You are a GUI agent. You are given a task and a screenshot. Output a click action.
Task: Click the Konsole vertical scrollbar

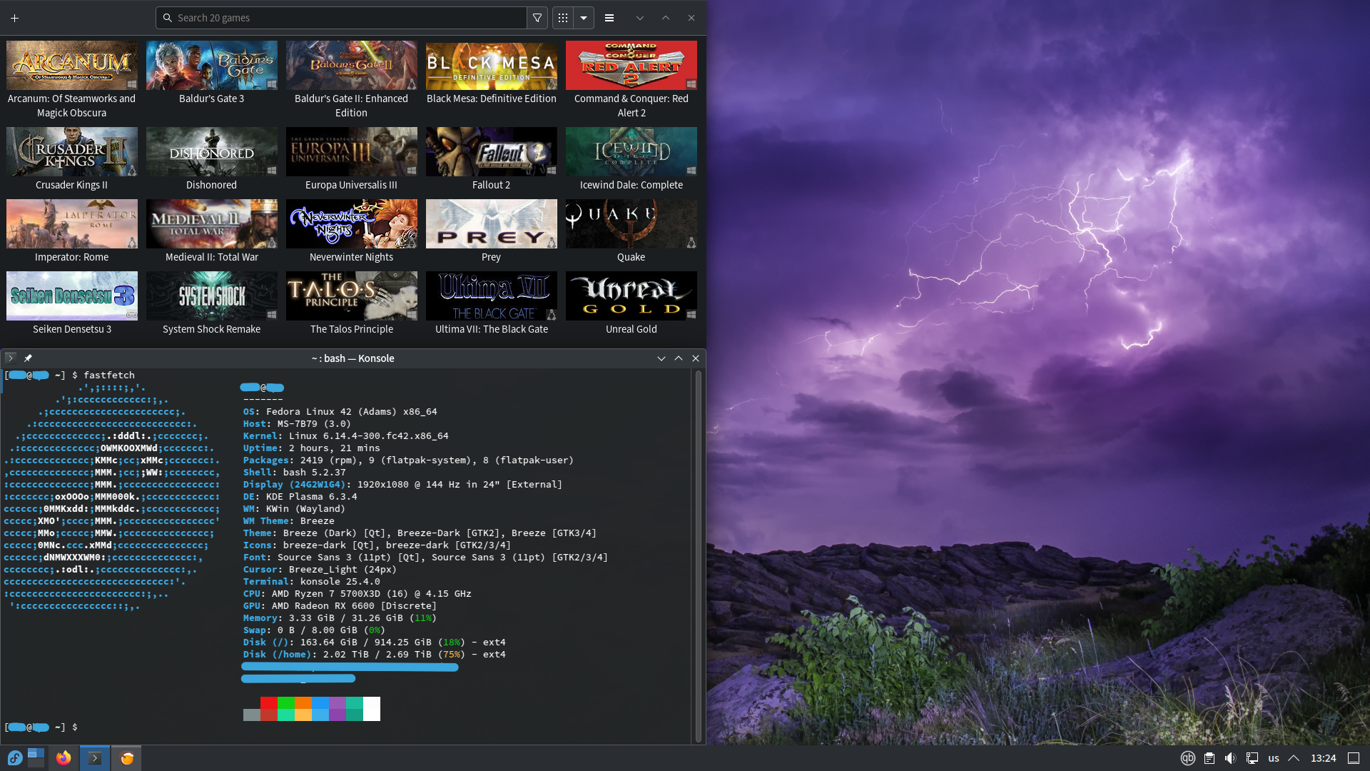click(698, 557)
